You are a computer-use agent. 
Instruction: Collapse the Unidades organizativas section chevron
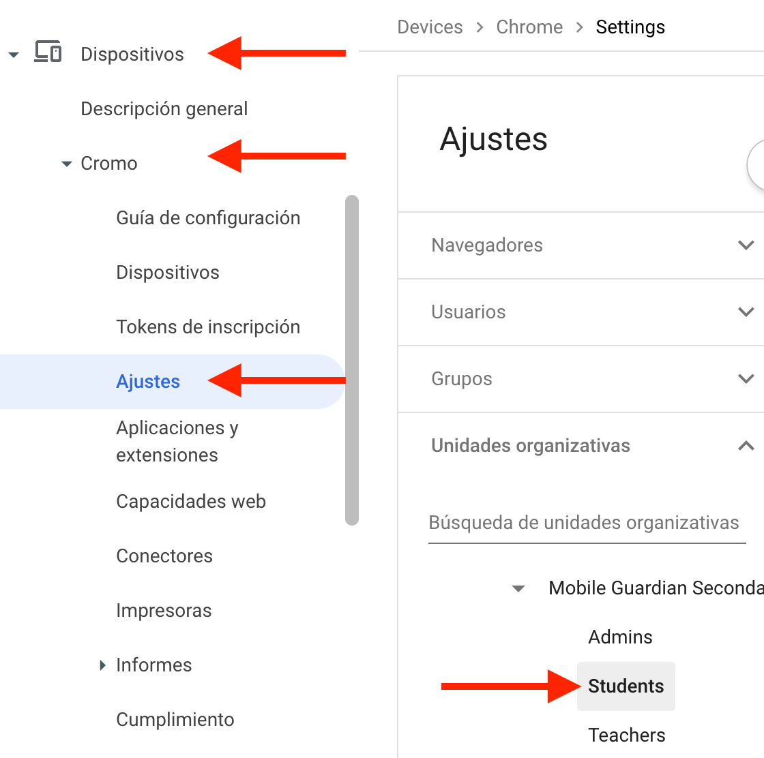coord(746,446)
